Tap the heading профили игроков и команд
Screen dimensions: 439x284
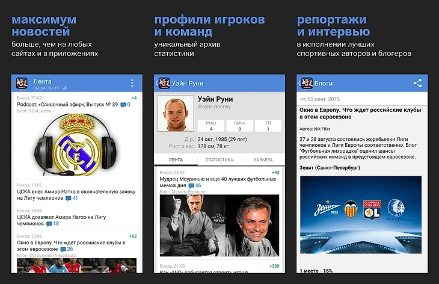tap(209, 25)
